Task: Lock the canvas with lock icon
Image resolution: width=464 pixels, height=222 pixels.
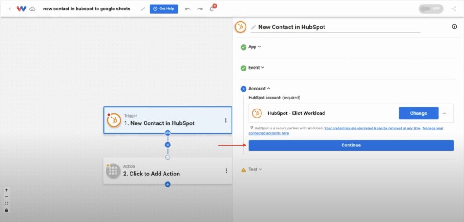Action: pyautogui.click(x=6, y=210)
